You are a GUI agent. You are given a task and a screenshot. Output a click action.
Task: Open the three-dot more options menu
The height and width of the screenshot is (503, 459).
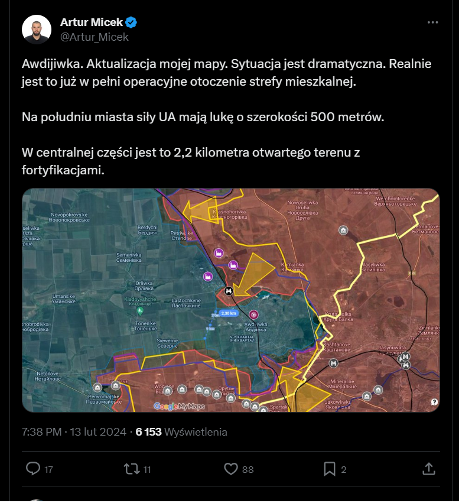click(x=432, y=22)
